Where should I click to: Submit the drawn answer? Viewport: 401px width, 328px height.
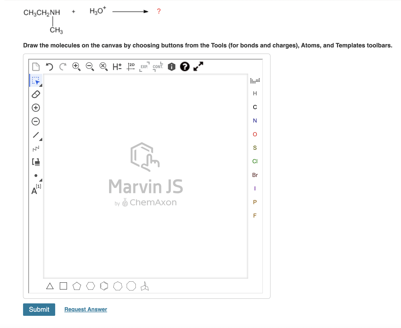pyautogui.click(x=39, y=310)
